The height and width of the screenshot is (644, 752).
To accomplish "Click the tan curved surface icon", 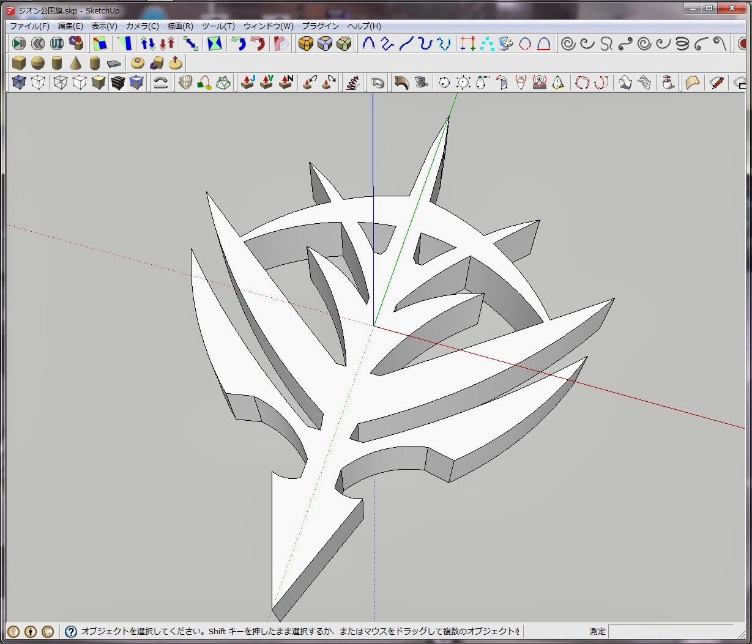I will point(692,83).
